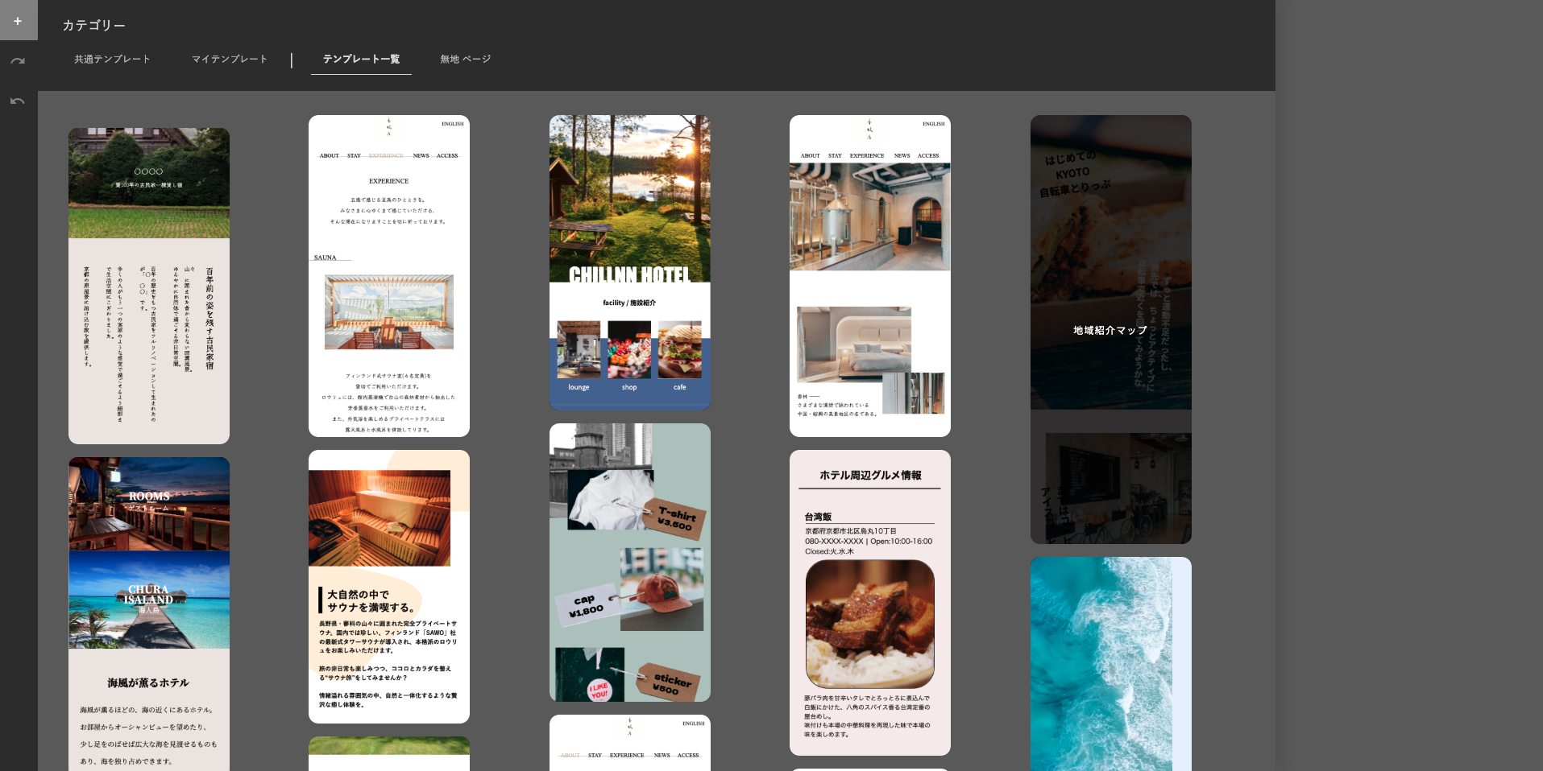Viewport: 1543px width, 771px height.
Task: Select the 古民家宿 vertical text template
Action: pos(149,286)
